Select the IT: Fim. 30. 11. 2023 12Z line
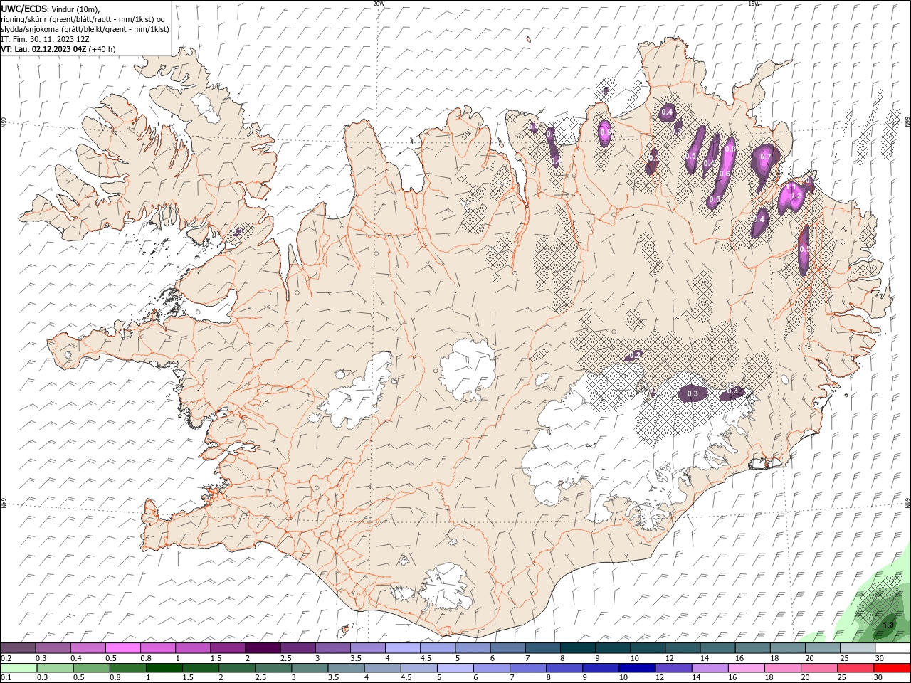911x683 pixels. (x=44, y=39)
